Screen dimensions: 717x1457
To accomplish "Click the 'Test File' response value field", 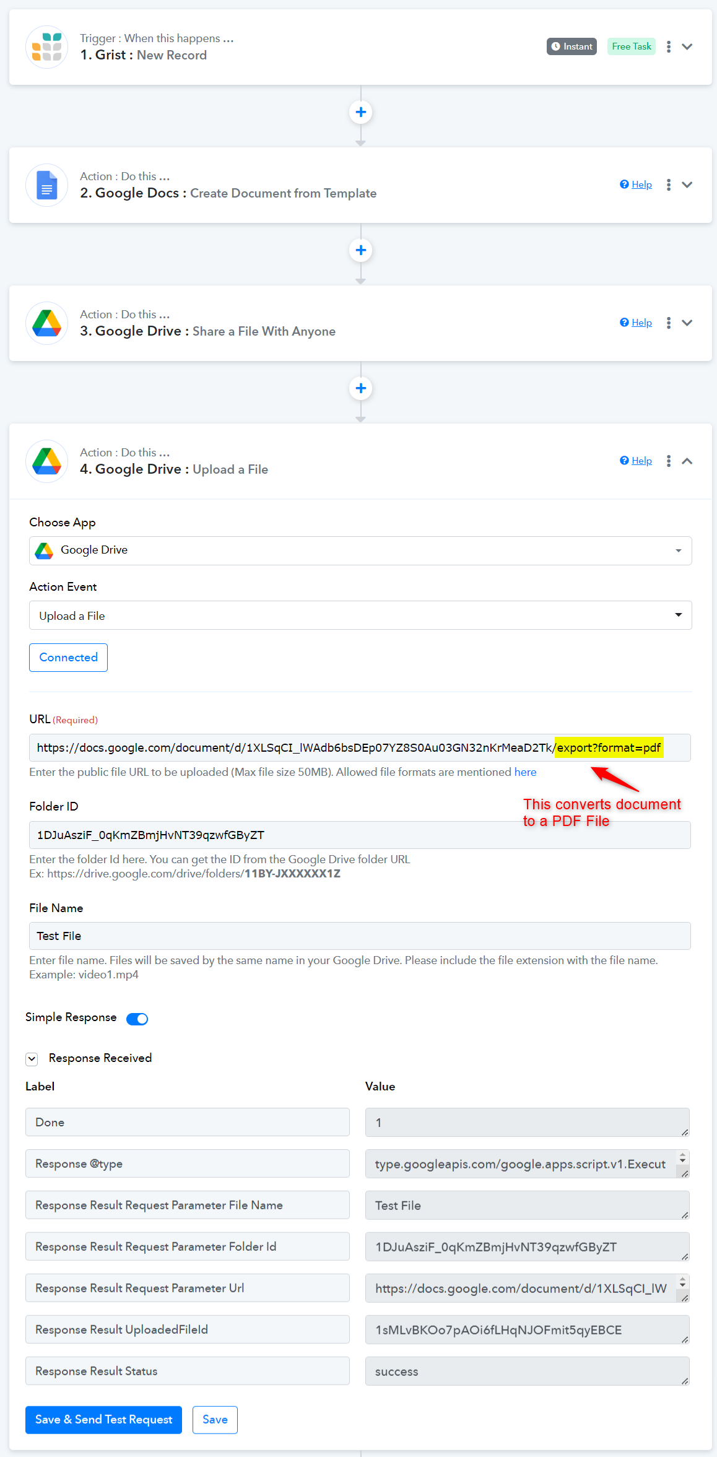I will pos(528,1205).
